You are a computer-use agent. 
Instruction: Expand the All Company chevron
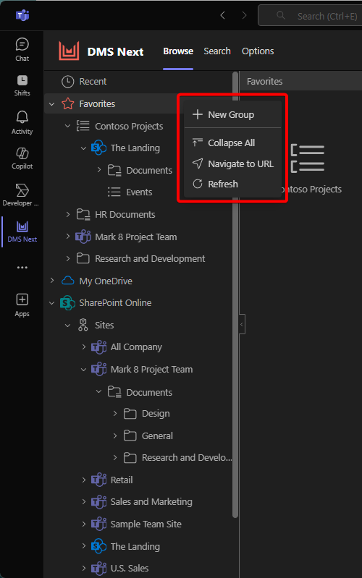coord(83,347)
